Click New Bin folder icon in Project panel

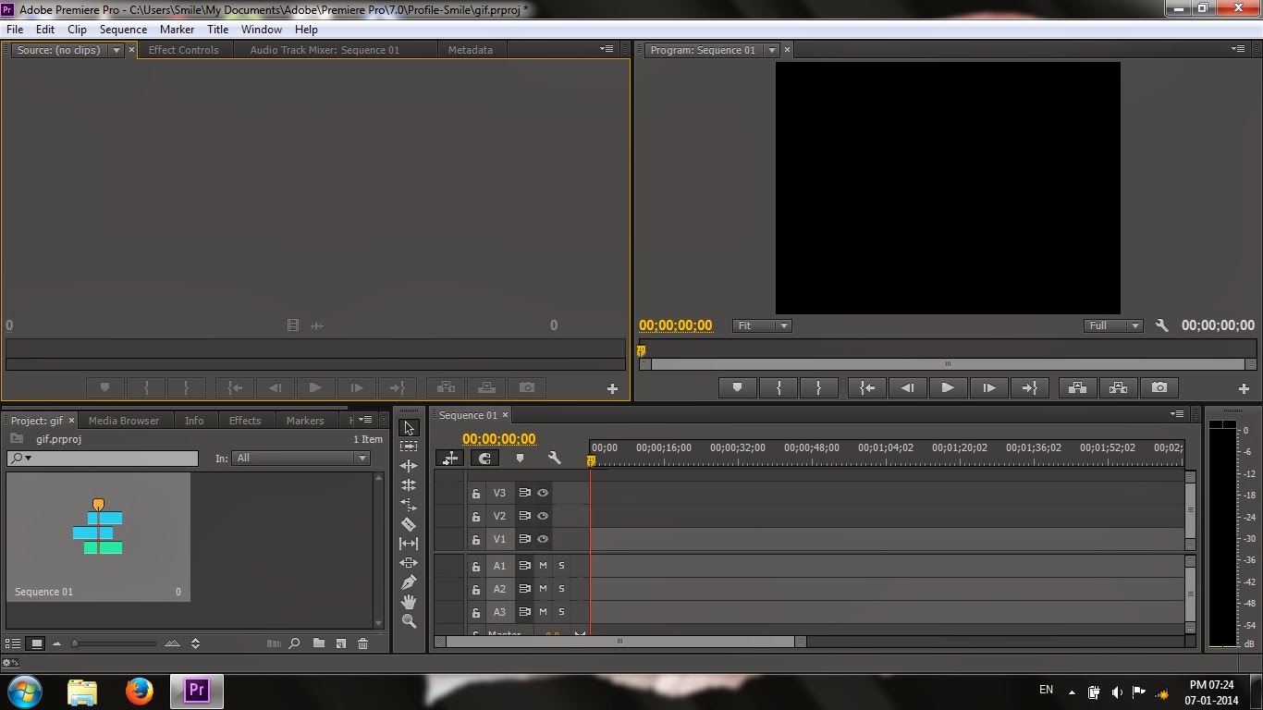(x=319, y=643)
